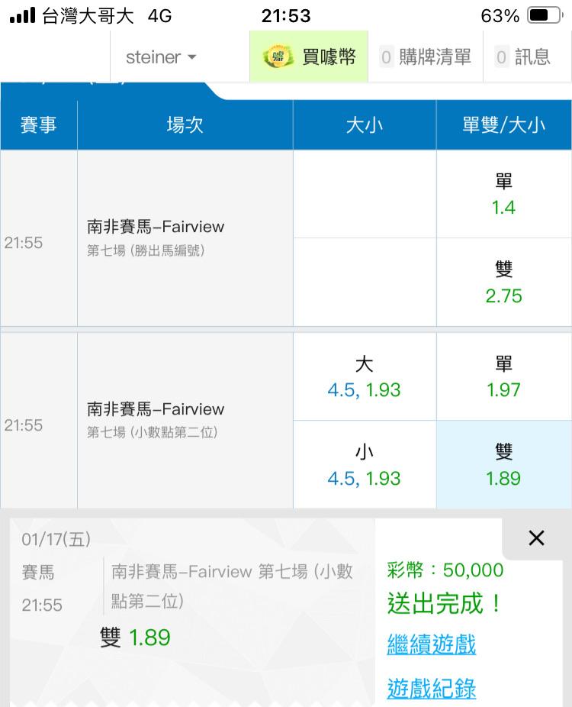Select 單 odds 1.4 for winning horse
The width and height of the screenshot is (572, 707).
pos(503,194)
